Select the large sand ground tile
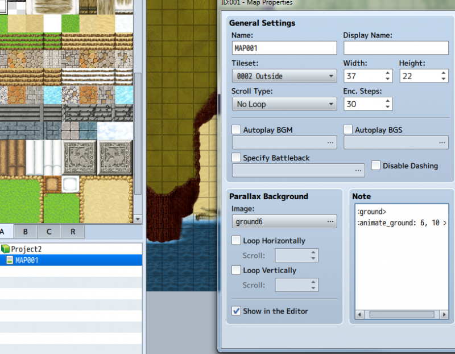The width and height of the screenshot is (455, 354). point(106,201)
